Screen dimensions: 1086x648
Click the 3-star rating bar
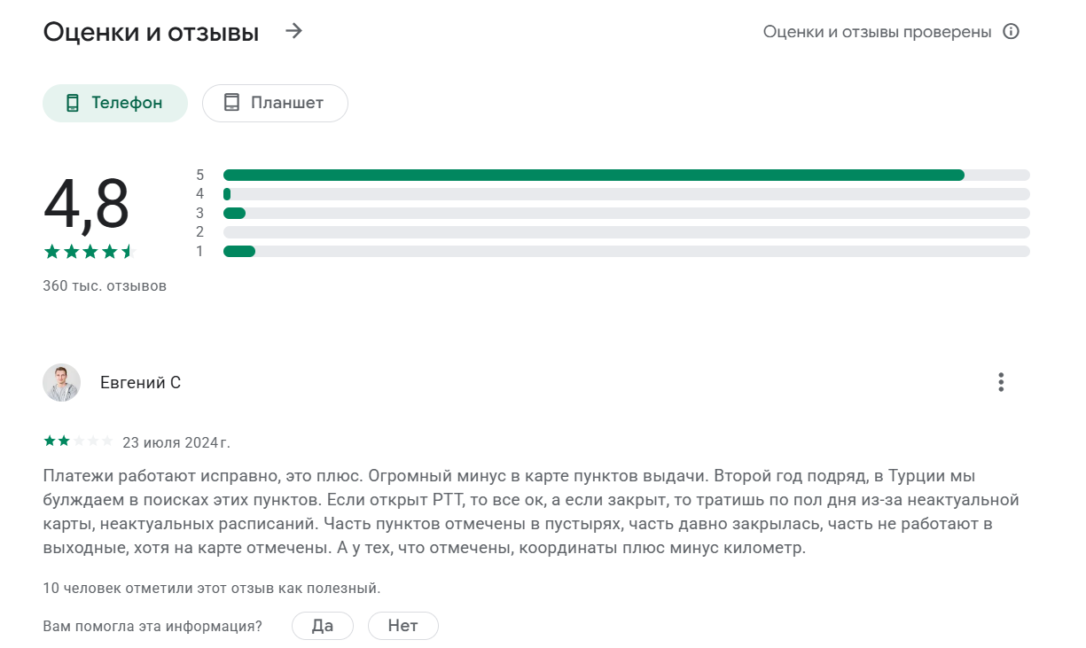(626, 213)
